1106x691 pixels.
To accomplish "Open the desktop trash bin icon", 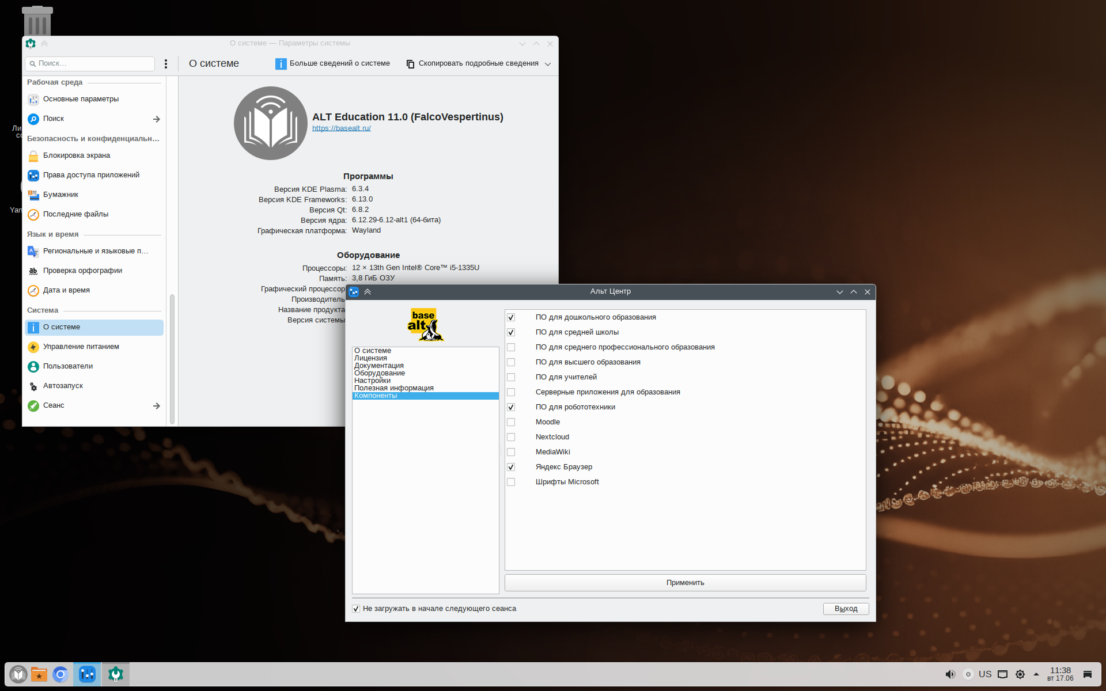I will tap(37, 21).
